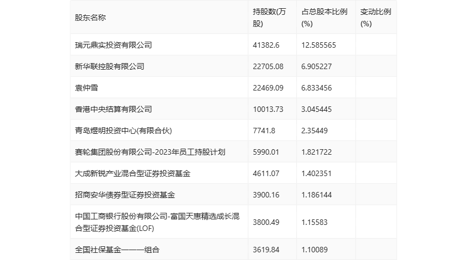The image size is (467, 260).
Task: Click the 股东名称 column header
Action: [90, 18]
